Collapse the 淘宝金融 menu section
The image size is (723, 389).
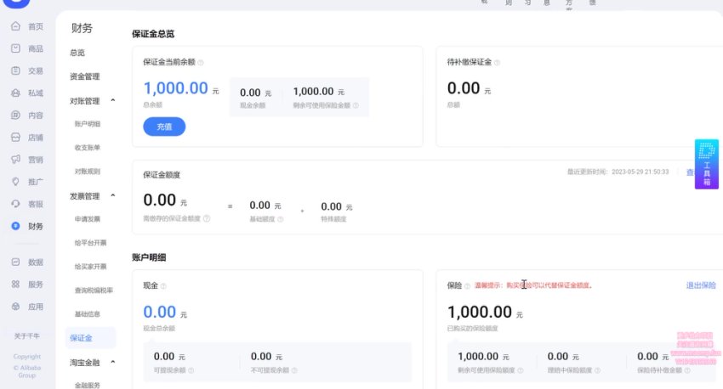click(113, 363)
